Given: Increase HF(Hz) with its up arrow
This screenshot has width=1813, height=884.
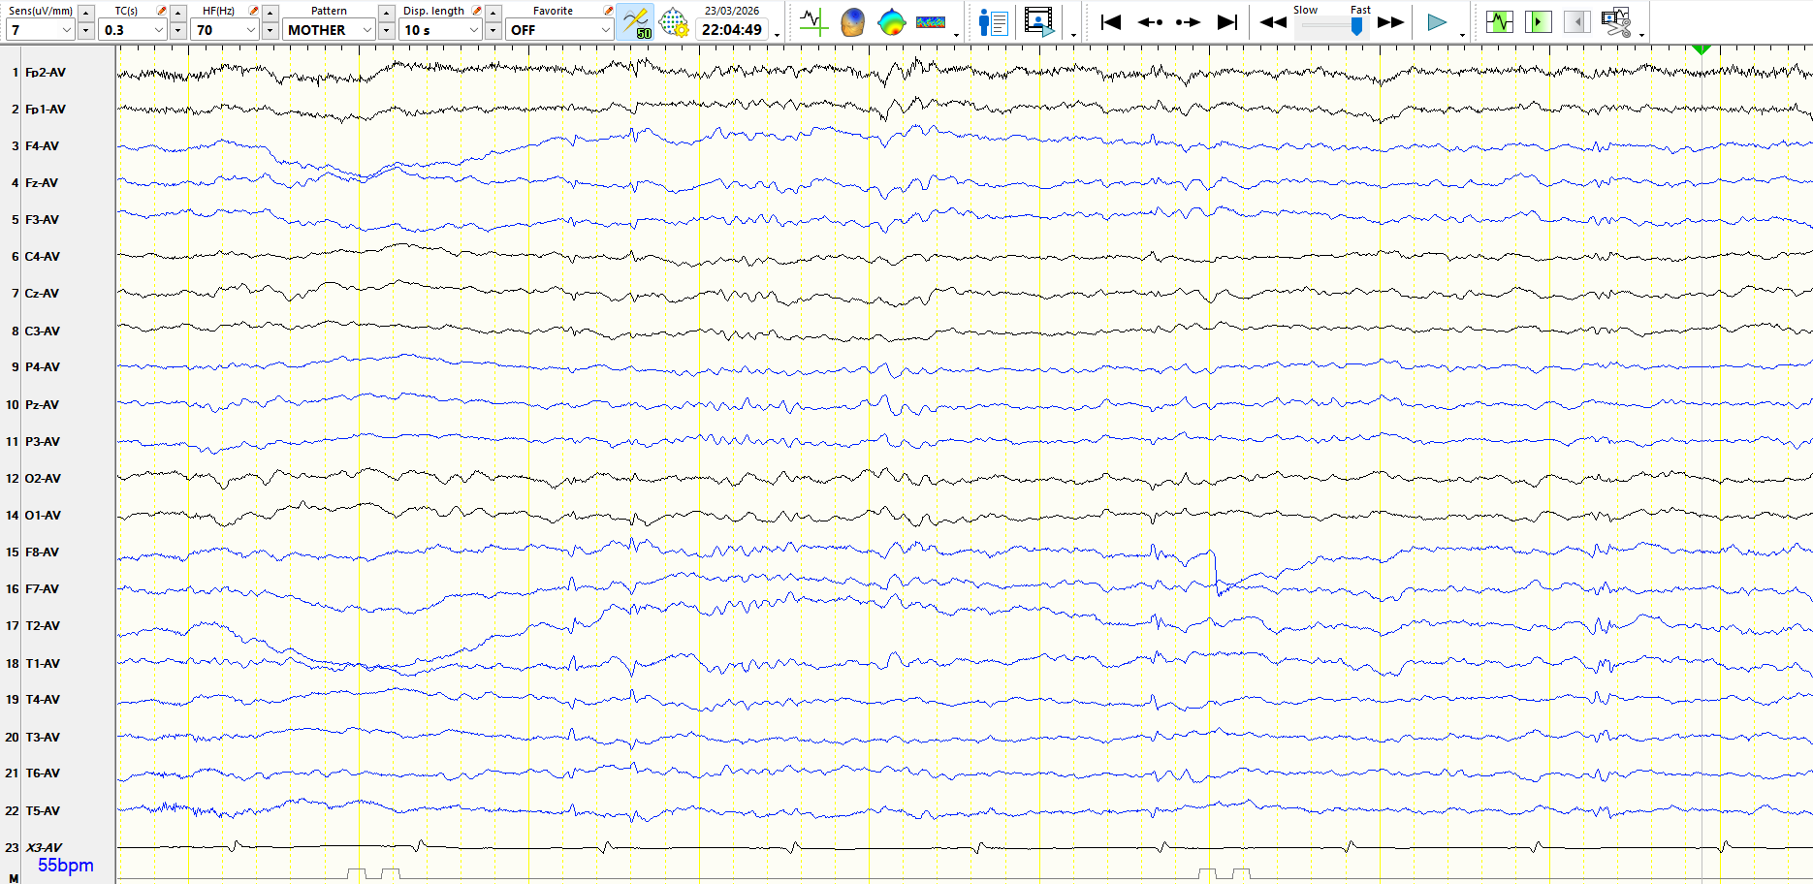Looking at the screenshot, I should (270, 13).
